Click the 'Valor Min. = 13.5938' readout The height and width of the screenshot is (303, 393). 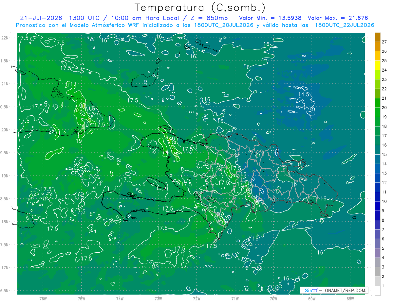pos(271,18)
